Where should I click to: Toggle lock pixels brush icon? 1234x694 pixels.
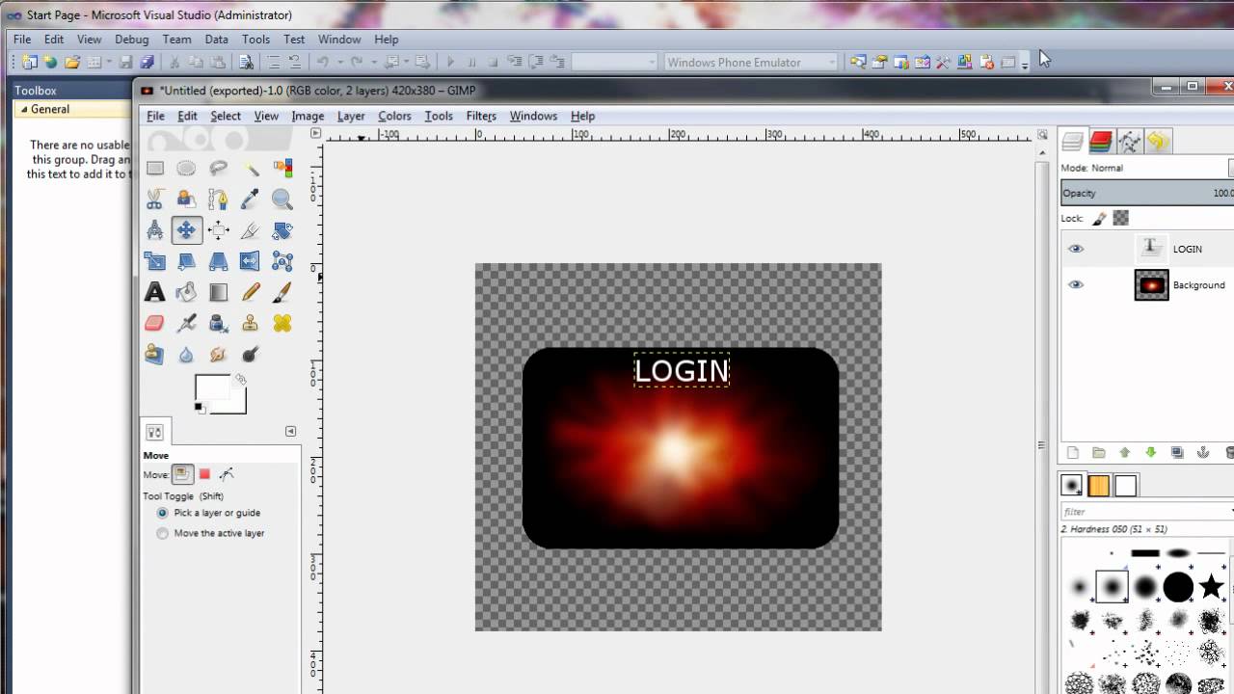[x=1100, y=219]
